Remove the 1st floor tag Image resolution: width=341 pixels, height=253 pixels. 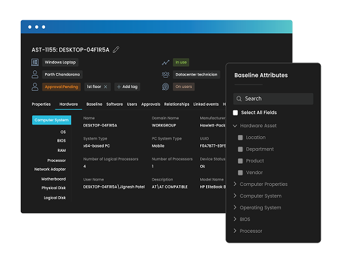106,87
